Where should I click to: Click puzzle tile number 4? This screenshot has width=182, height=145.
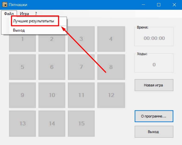[x=111, y=39]
